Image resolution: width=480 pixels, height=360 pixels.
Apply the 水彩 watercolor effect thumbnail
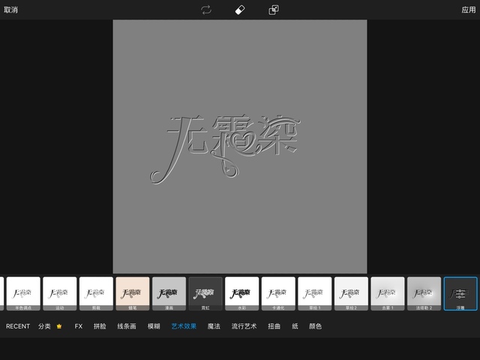click(x=242, y=293)
